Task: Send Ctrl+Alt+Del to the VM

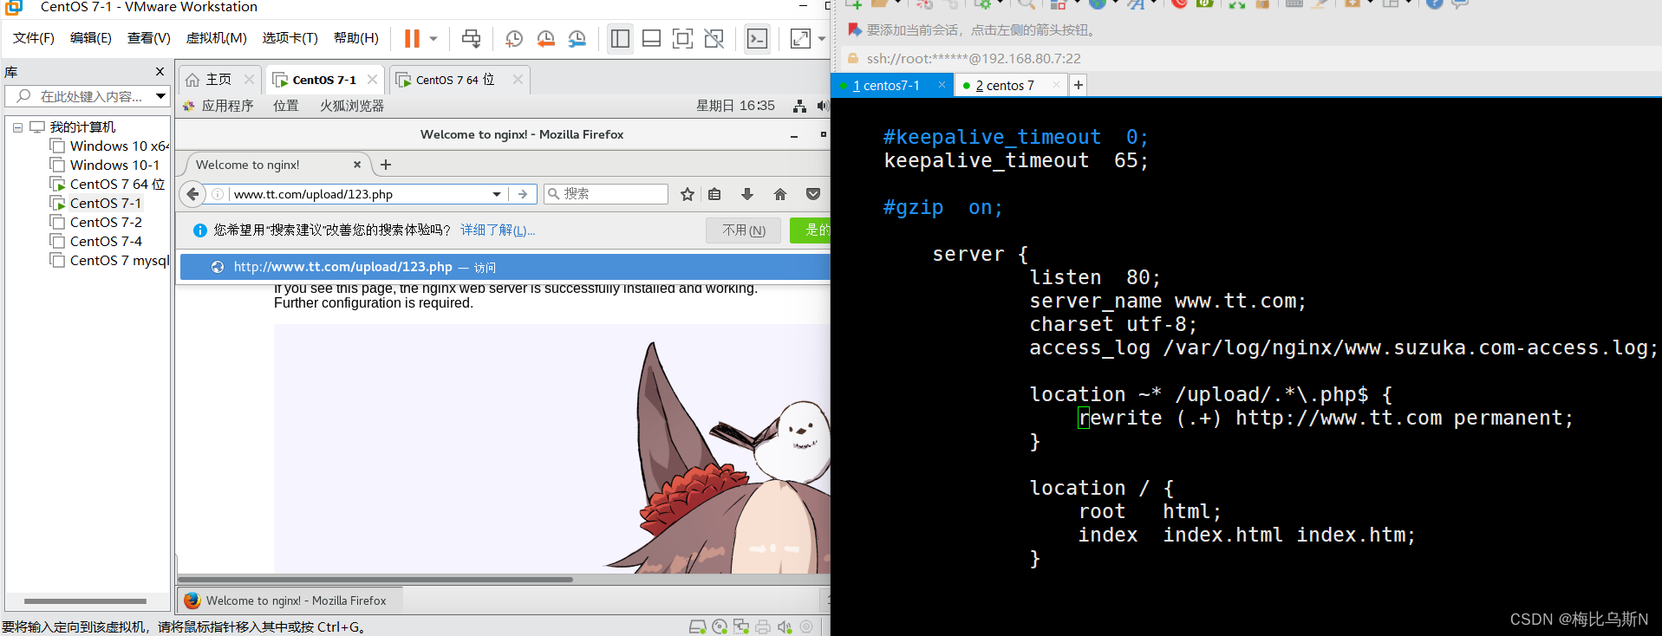Action: (471, 38)
